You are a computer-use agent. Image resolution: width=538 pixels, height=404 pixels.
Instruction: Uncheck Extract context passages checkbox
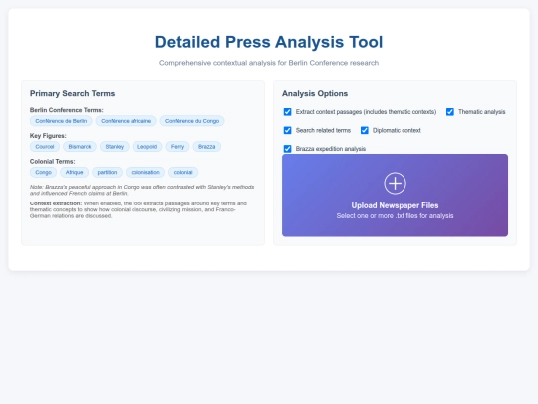[x=287, y=112]
